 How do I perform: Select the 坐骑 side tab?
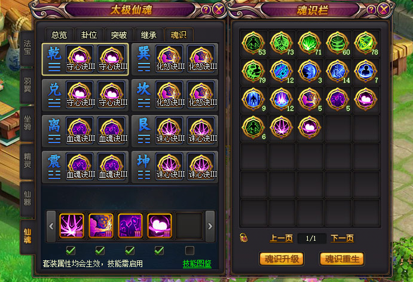pyautogui.click(x=27, y=123)
